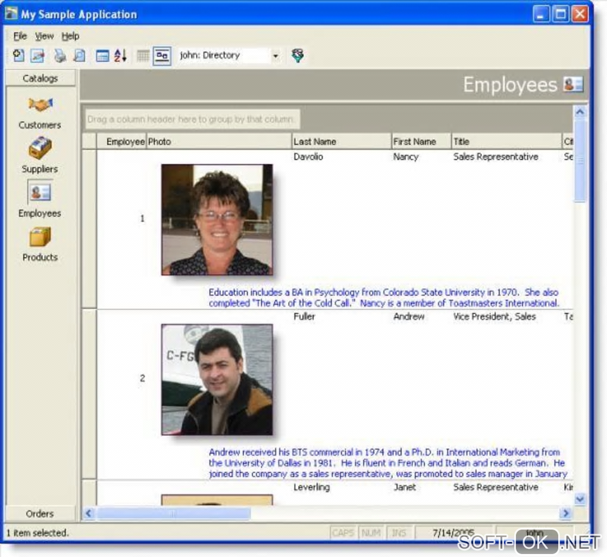
Task: Click the Edit record toolbar icon
Action: (x=37, y=56)
